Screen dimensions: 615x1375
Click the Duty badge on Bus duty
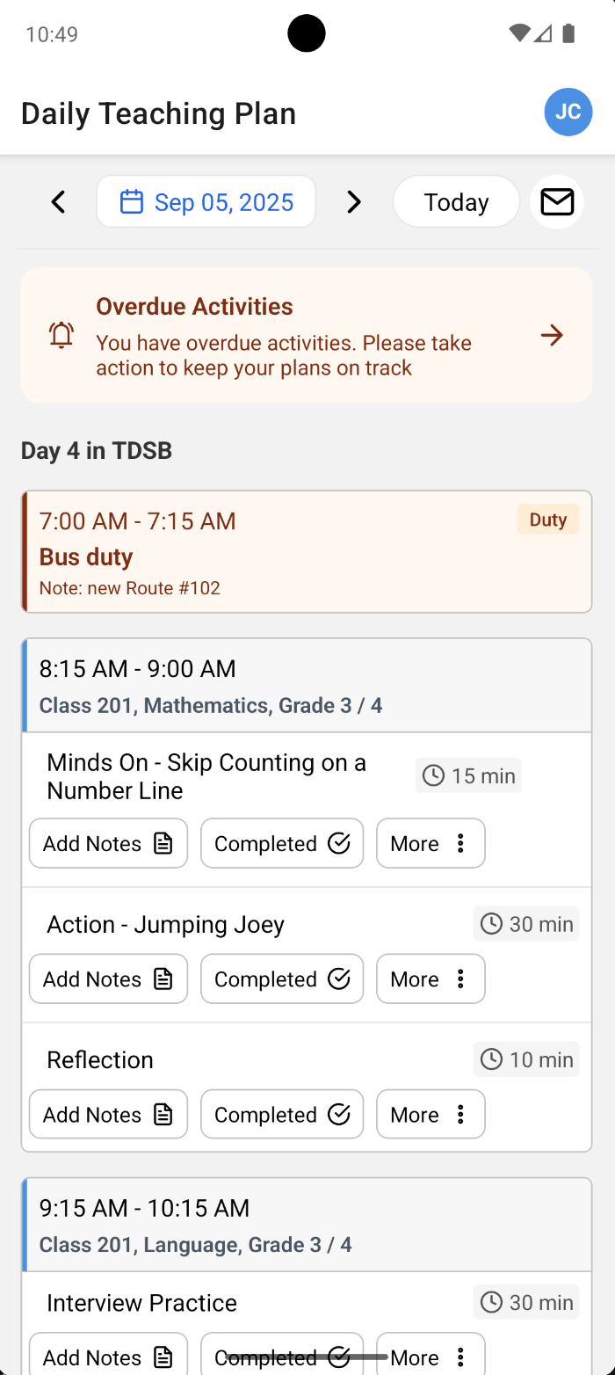point(547,519)
